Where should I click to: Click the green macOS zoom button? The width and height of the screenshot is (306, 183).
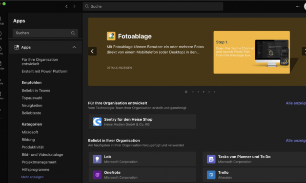[x=4, y=4]
